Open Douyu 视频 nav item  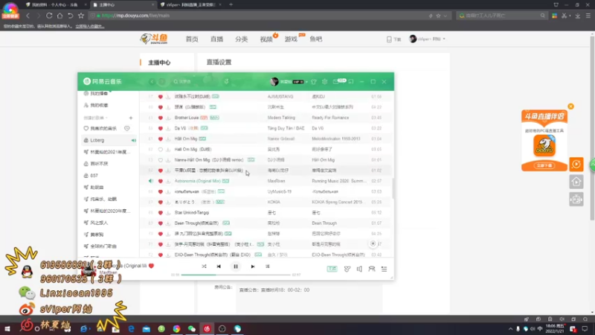point(266,39)
